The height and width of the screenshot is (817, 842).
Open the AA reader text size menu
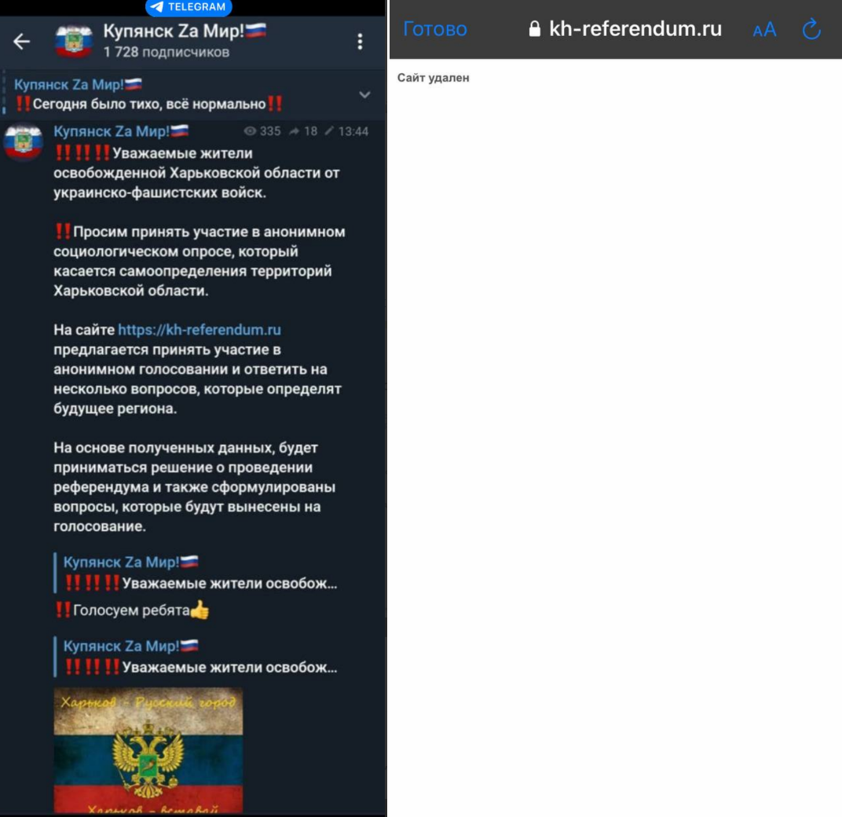point(765,30)
